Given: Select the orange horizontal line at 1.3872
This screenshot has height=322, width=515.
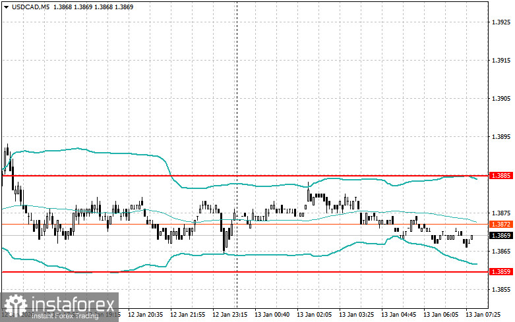Looking at the screenshot, I should point(245,225).
